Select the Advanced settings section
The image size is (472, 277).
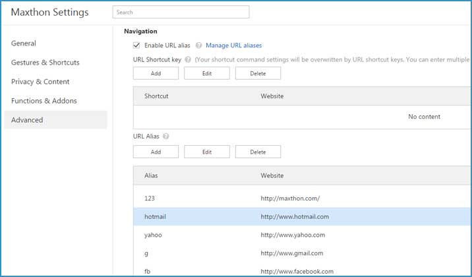pos(27,120)
